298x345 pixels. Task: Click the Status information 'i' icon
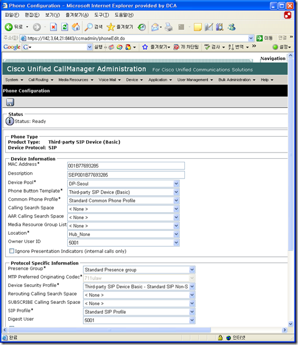tap(9, 121)
